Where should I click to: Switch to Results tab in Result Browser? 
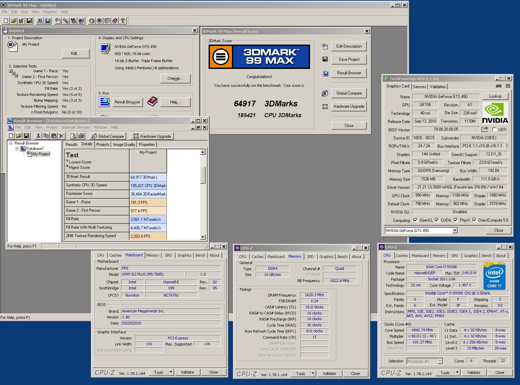71,144
